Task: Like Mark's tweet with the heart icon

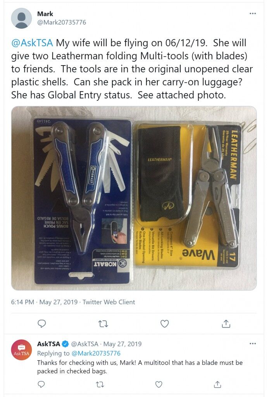Action: pyautogui.click(x=165, y=324)
